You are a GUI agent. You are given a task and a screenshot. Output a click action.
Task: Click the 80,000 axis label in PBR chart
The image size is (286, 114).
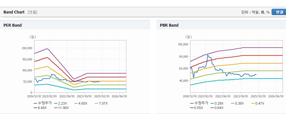pyautogui.click(x=184, y=56)
